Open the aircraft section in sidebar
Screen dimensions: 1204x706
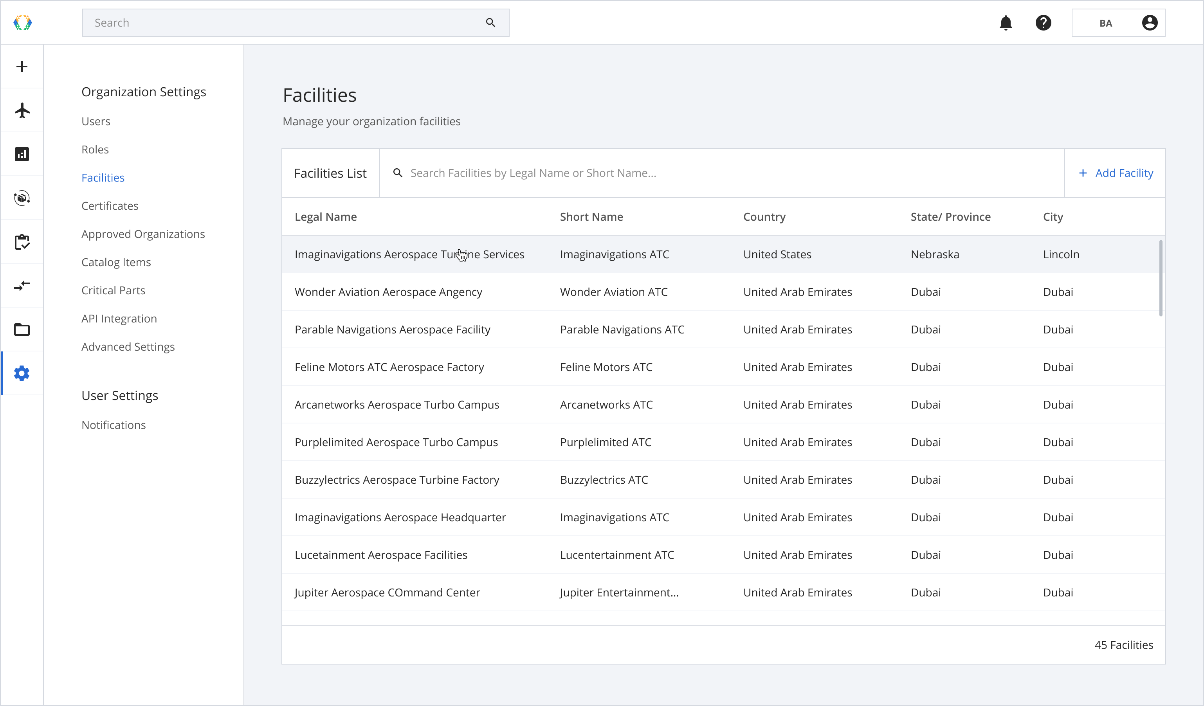point(22,110)
